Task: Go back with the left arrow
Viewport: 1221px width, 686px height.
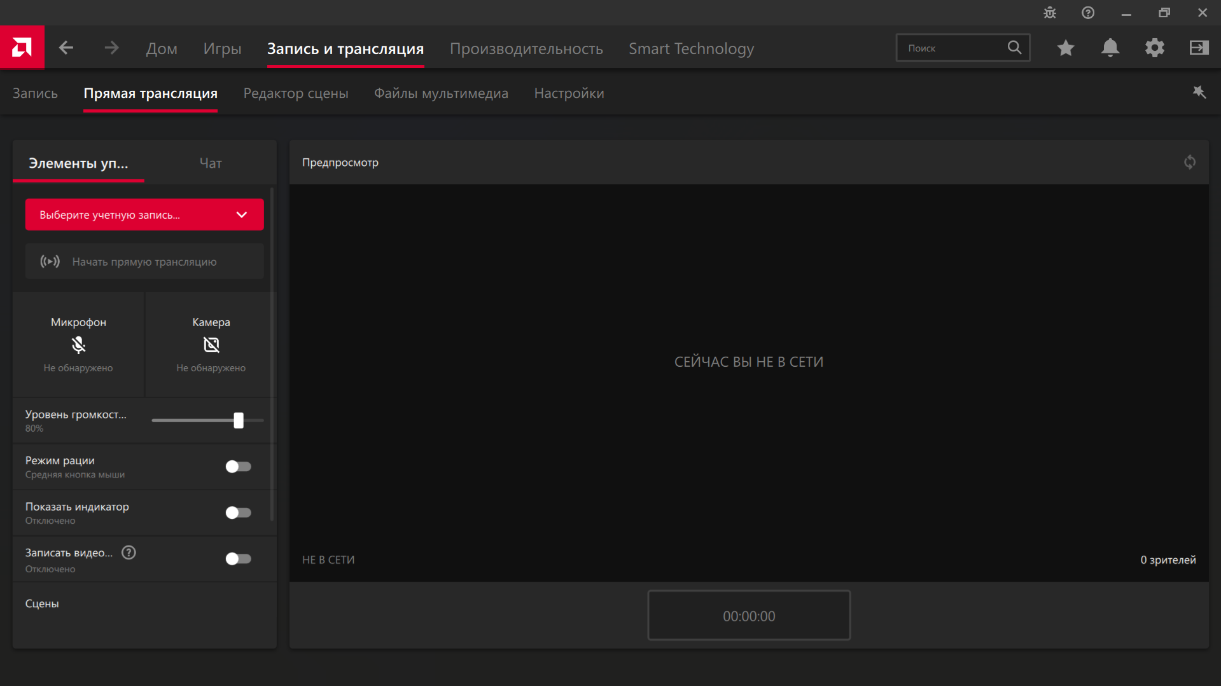Action: click(x=66, y=48)
